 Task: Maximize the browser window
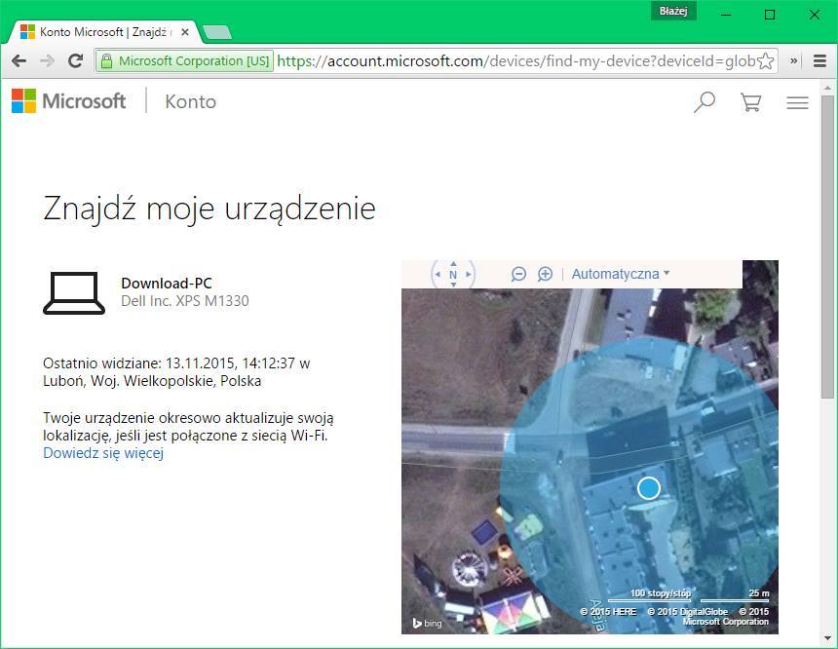tap(770, 15)
